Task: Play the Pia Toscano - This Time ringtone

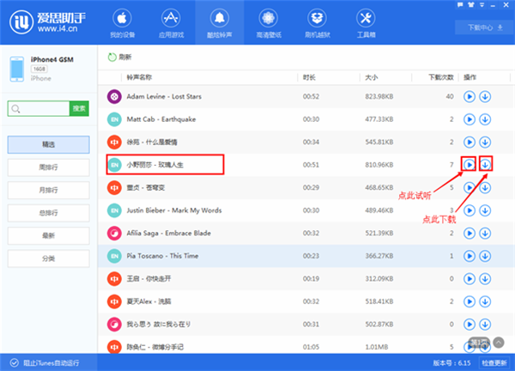Action: [469, 255]
